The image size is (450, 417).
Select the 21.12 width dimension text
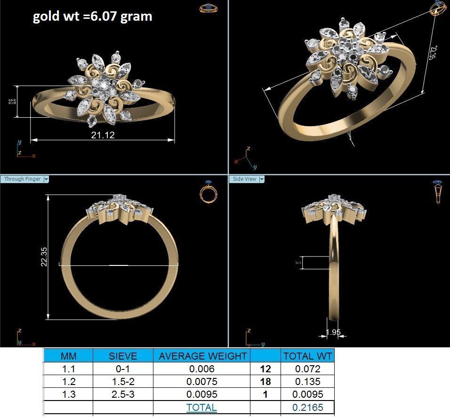click(103, 135)
